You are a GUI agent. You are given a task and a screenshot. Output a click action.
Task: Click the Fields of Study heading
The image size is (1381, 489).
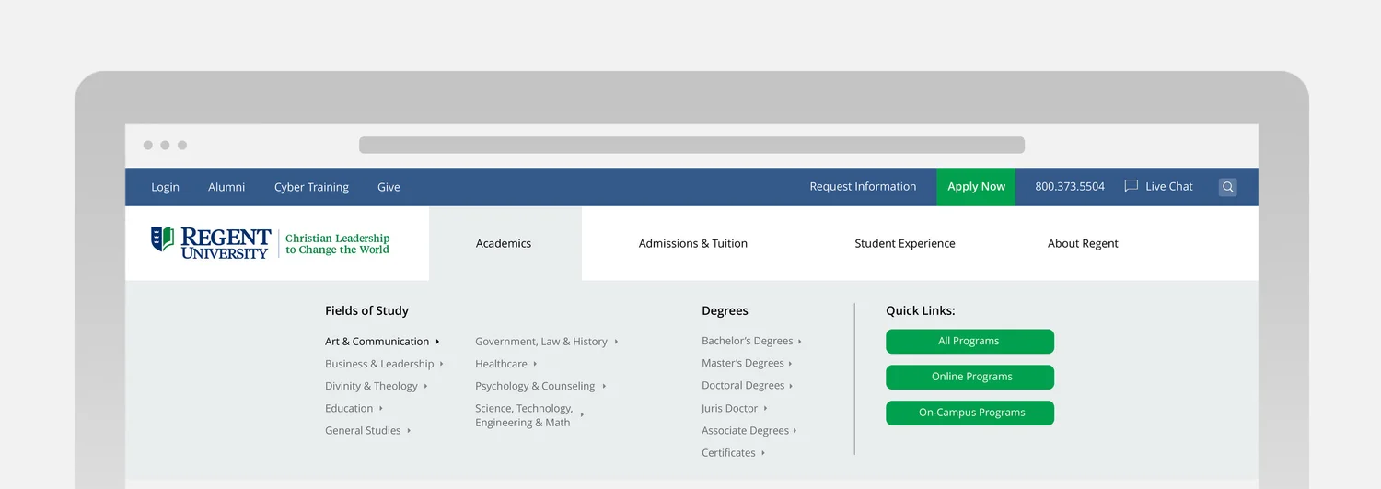366,310
